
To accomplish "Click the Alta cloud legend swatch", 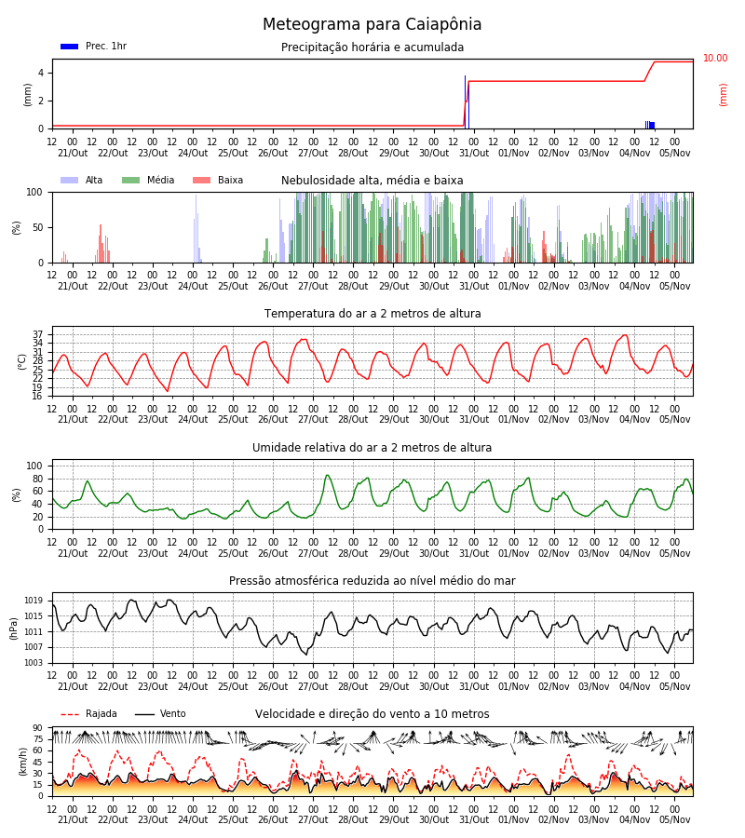I will (x=70, y=180).
